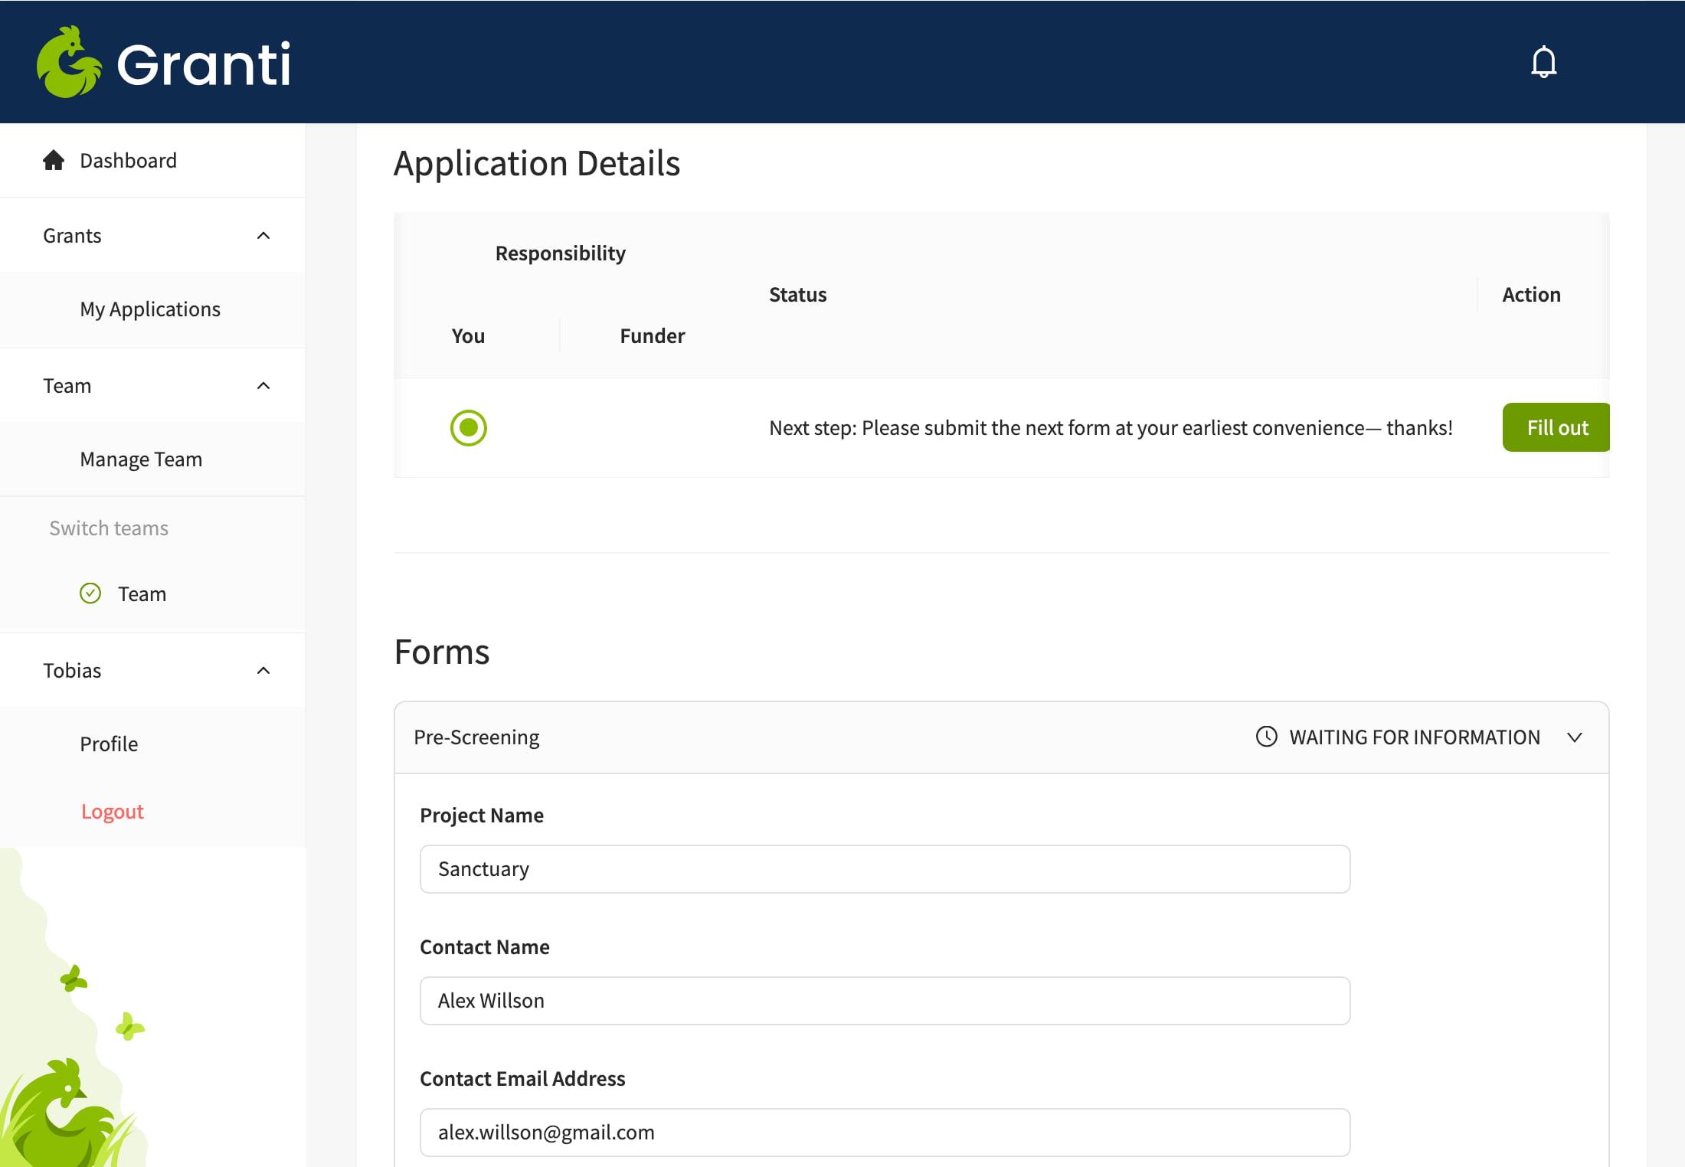Select the You responsibility radio indicator
This screenshot has height=1167, width=1685.
pos(469,427)
